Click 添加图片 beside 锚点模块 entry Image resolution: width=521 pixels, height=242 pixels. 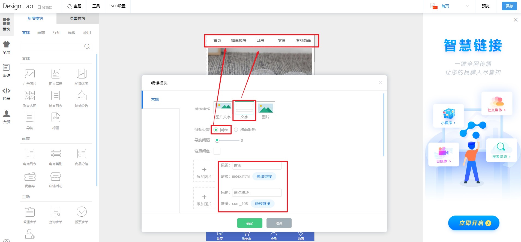tap(204, 198)
